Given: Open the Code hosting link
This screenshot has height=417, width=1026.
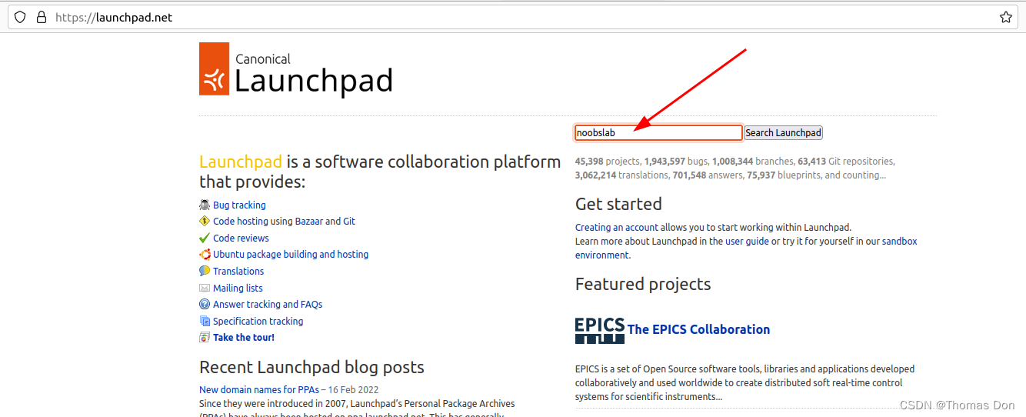Looking at the screenshot, I should [241, 221].
